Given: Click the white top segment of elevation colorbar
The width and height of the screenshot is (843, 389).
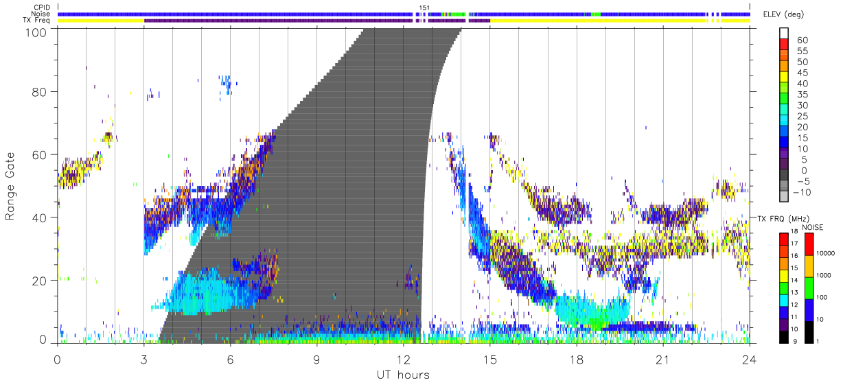Looking at the screenshot, I should tap(785, 34).
